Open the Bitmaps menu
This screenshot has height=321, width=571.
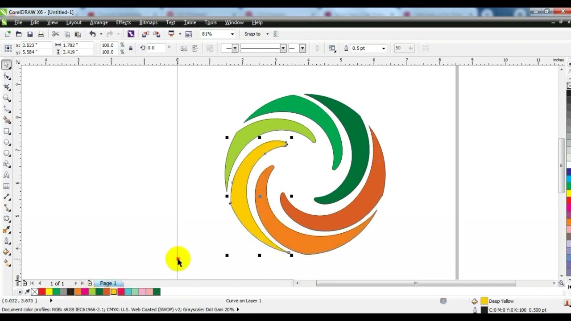[148, 22]
